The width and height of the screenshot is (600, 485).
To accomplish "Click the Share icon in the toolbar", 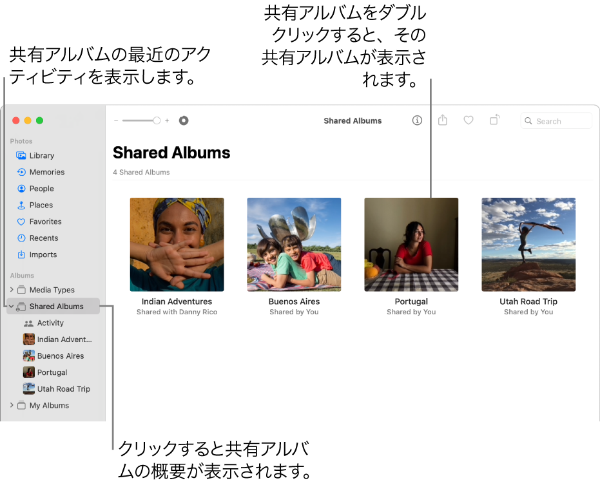I will point(443,120).
